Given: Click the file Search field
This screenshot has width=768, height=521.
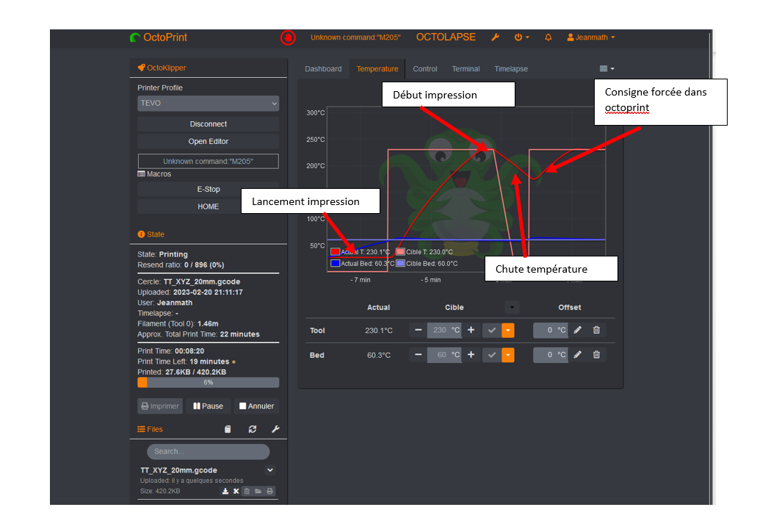Looking at the screenshot, I should click(x=209, y=451).
